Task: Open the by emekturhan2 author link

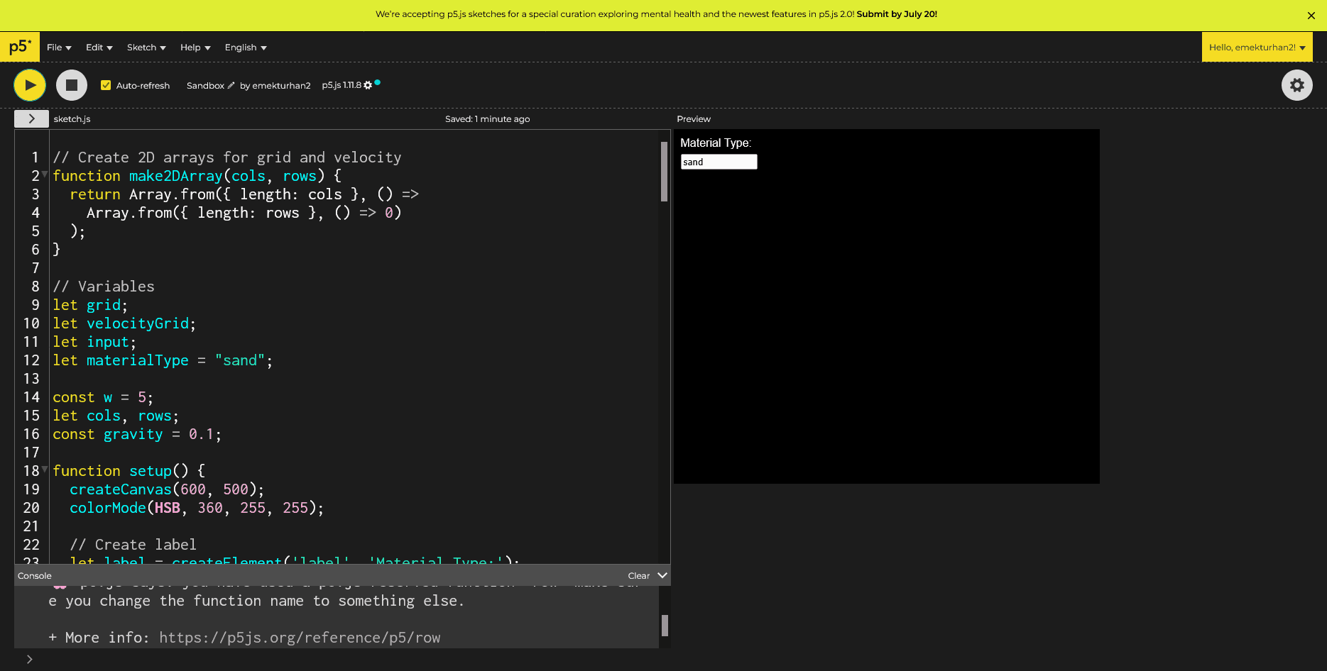Action: [275, 85]
